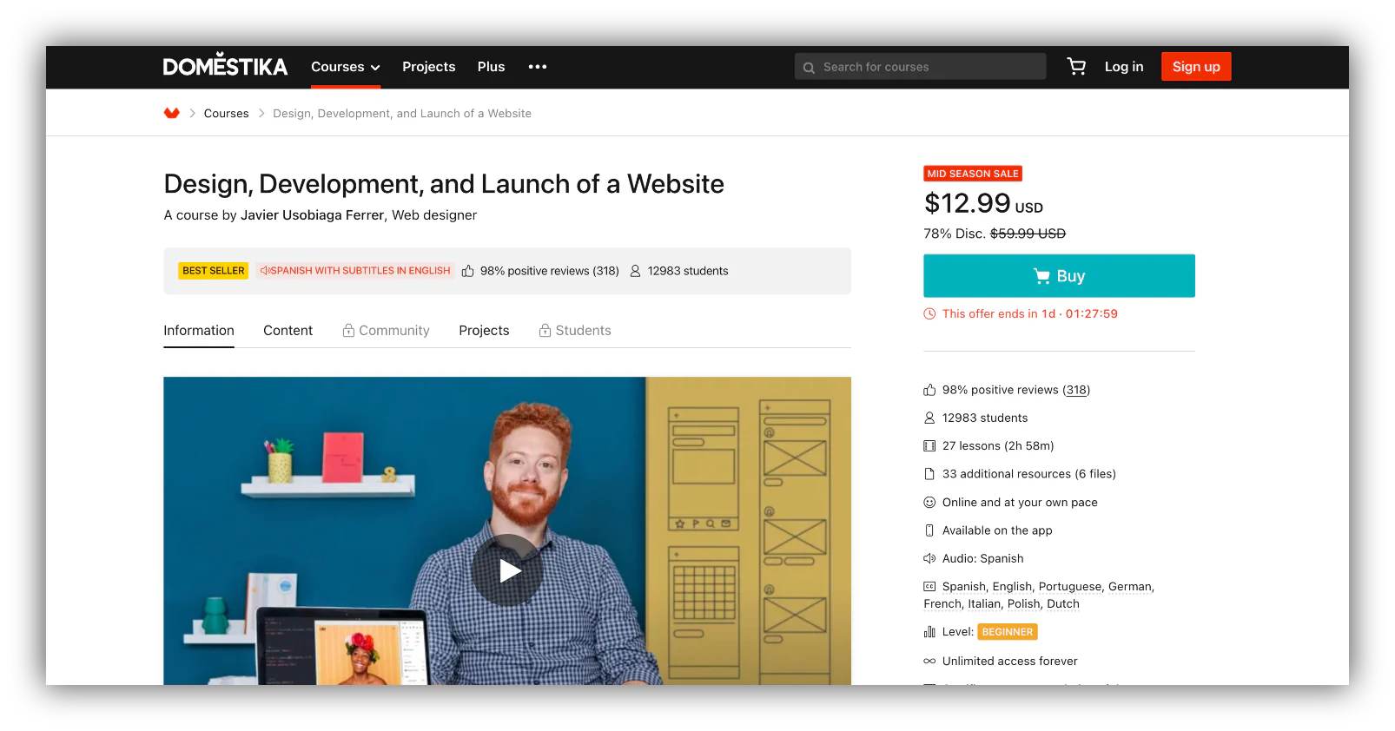
Task: Open Plus in the top navigation
Action: point(491,67)
